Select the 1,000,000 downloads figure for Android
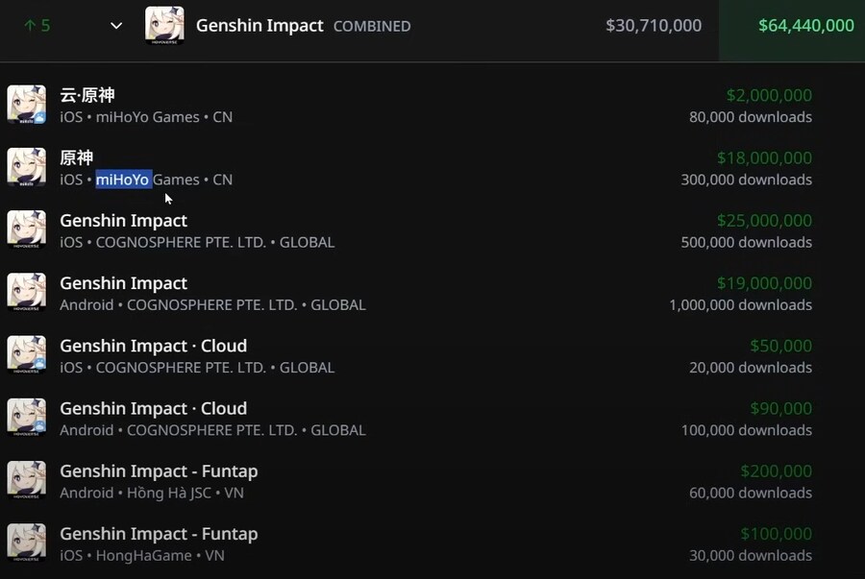The height and width of the screenshot is (579, 865). (740, 304)
